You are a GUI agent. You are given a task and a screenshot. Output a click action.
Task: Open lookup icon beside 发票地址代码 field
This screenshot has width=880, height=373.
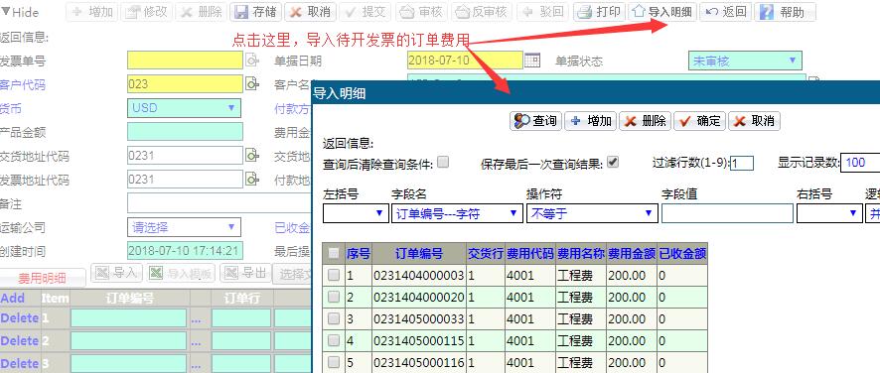pos(252,180)
